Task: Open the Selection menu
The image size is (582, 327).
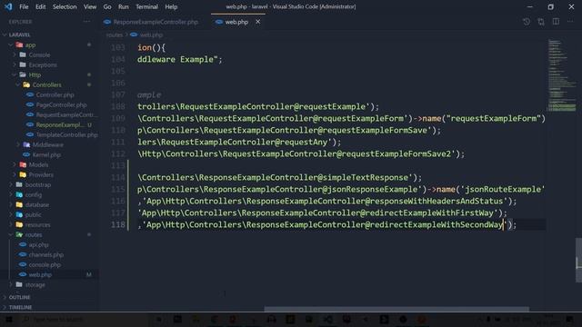Action: click(x=65, y=6)
